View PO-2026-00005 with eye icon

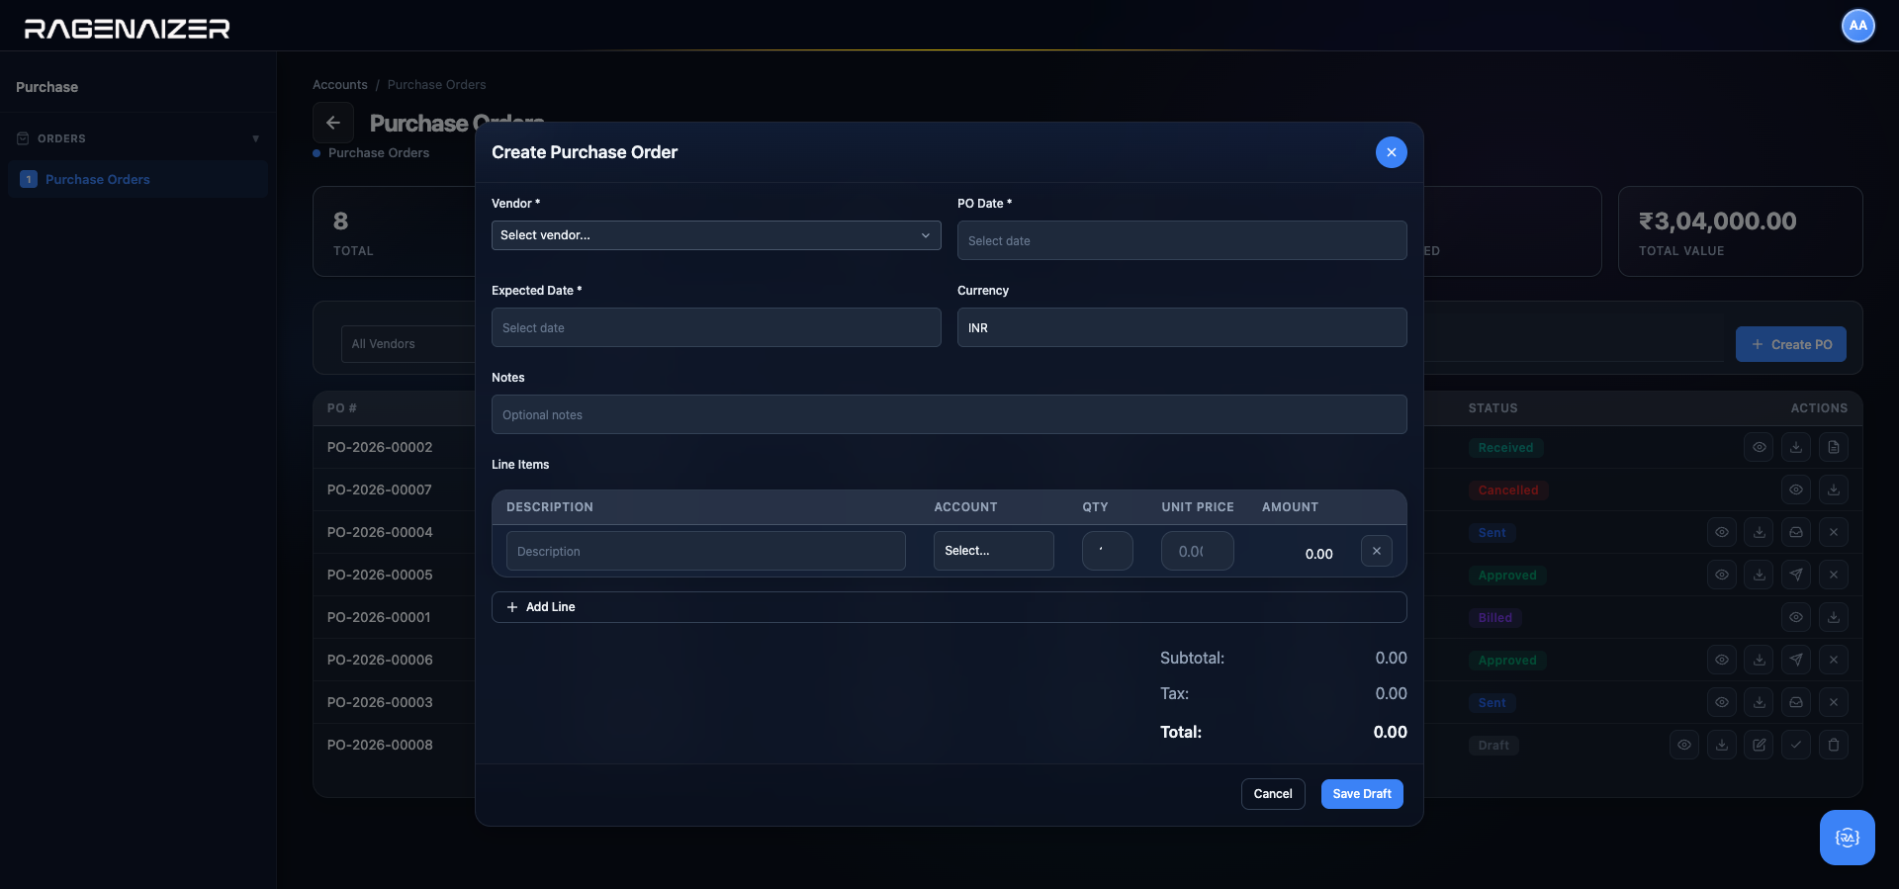click(1722, 575)
